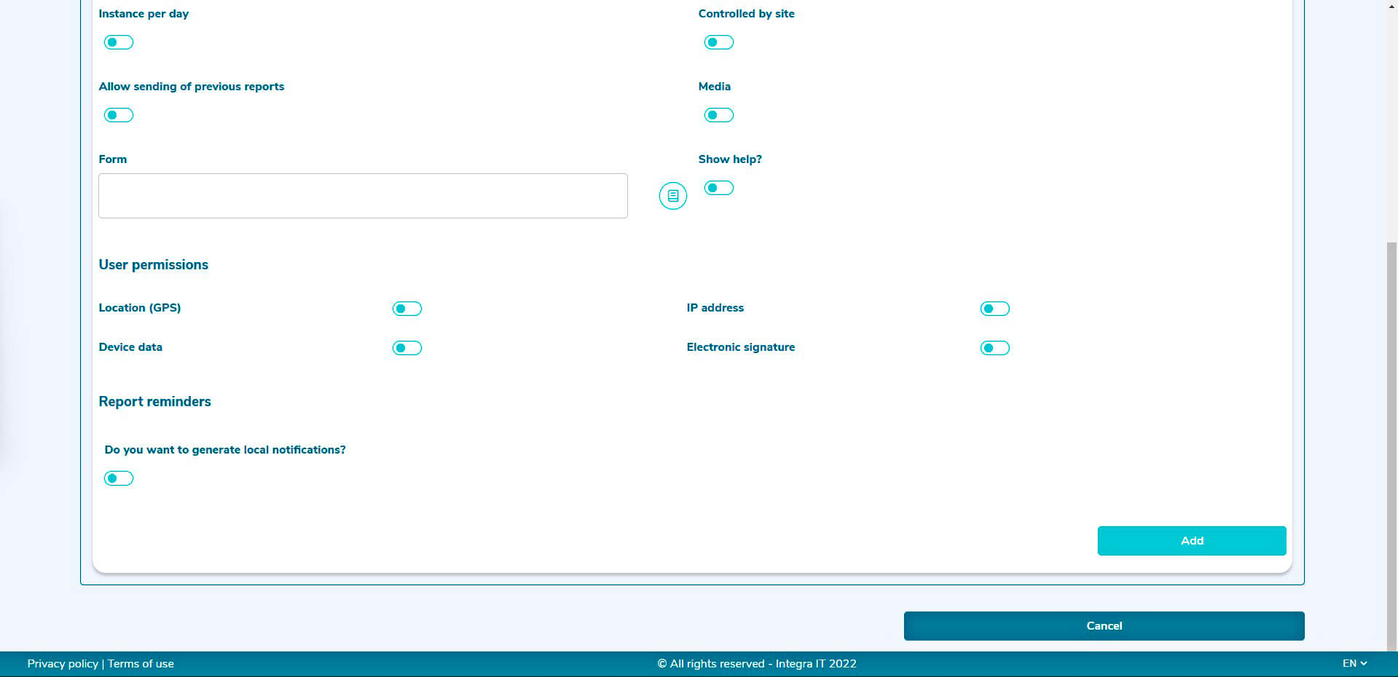Enable the Show help? toggle
This screenshot has width=1398, height=677.
[x=718, y=188]
